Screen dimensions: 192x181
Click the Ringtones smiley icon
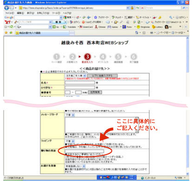pyautogui.click(x=143, y=27)
